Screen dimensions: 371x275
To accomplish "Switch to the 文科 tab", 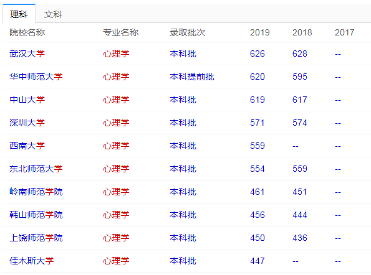I will 53,14.
